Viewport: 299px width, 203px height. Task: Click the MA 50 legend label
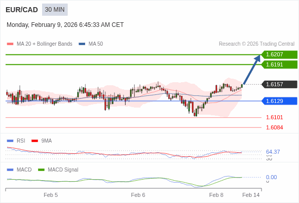(96, 44)
